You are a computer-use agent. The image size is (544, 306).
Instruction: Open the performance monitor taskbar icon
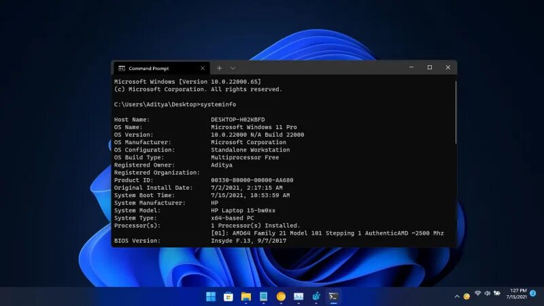click(299, 296)
